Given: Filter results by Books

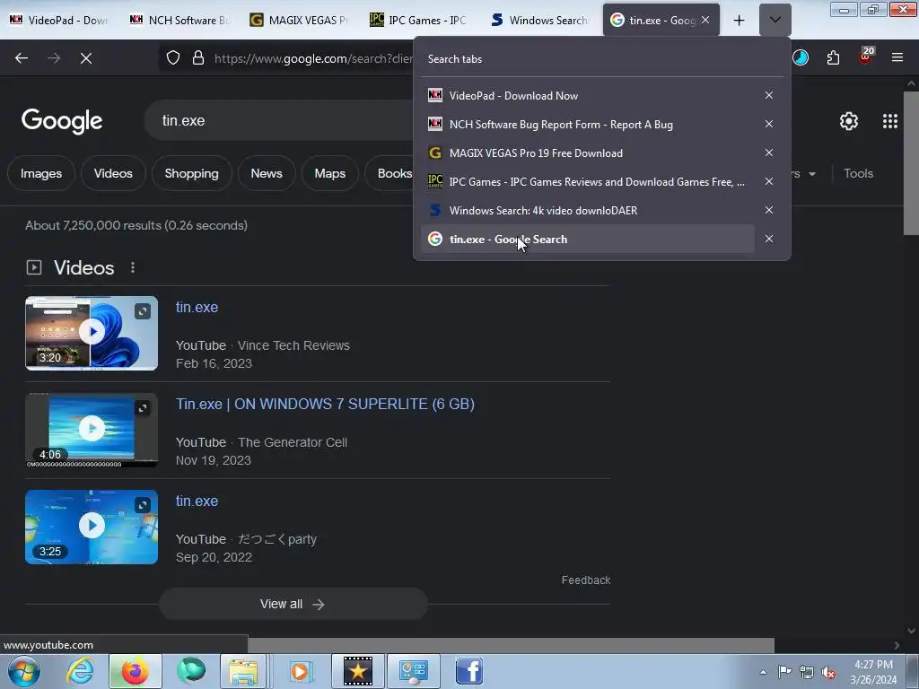Looking at the screenshot, I should 391,173.
